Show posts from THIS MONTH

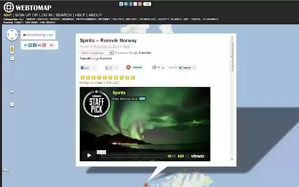coord(48,22)
